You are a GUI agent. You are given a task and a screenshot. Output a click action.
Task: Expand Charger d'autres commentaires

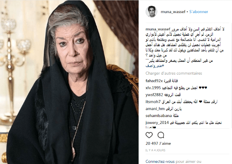click(x=174, y=73)
